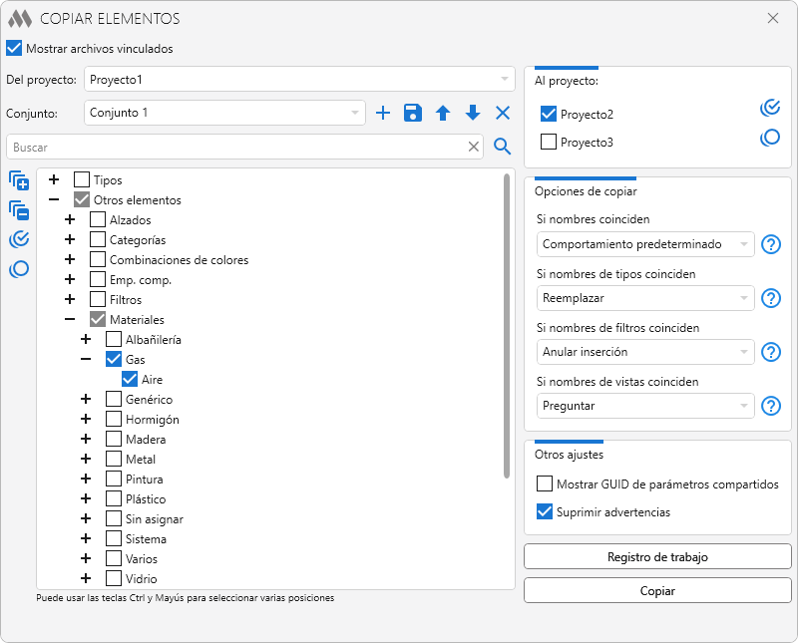Screen dimensions: 798x643
Task: Collapse all tree nodes using the left sidebar icon
Action: (19, 210)
